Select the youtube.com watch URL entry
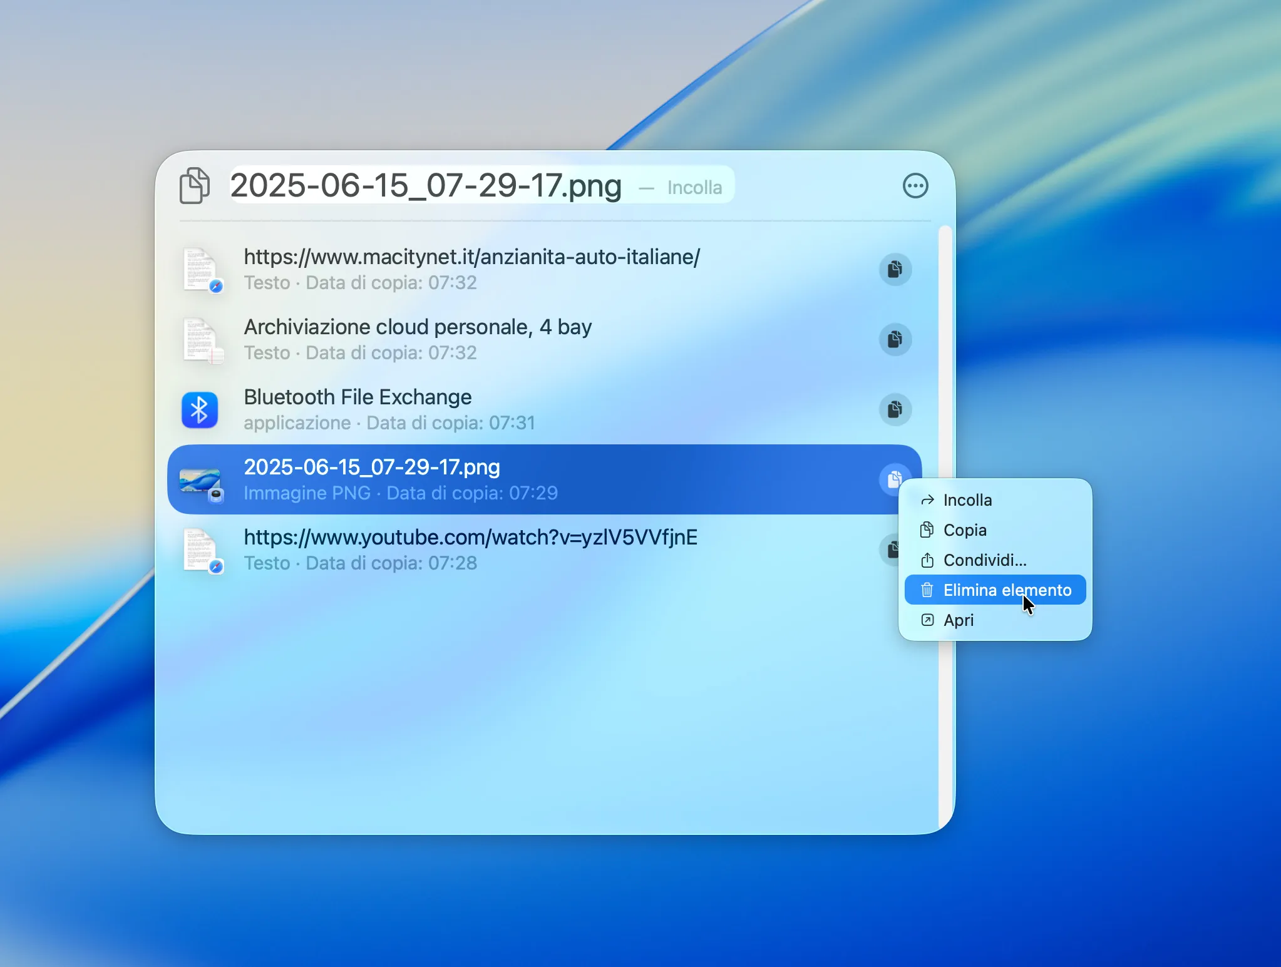The height and width of the screenshot is (967, 1281). [x=470, y=550]
